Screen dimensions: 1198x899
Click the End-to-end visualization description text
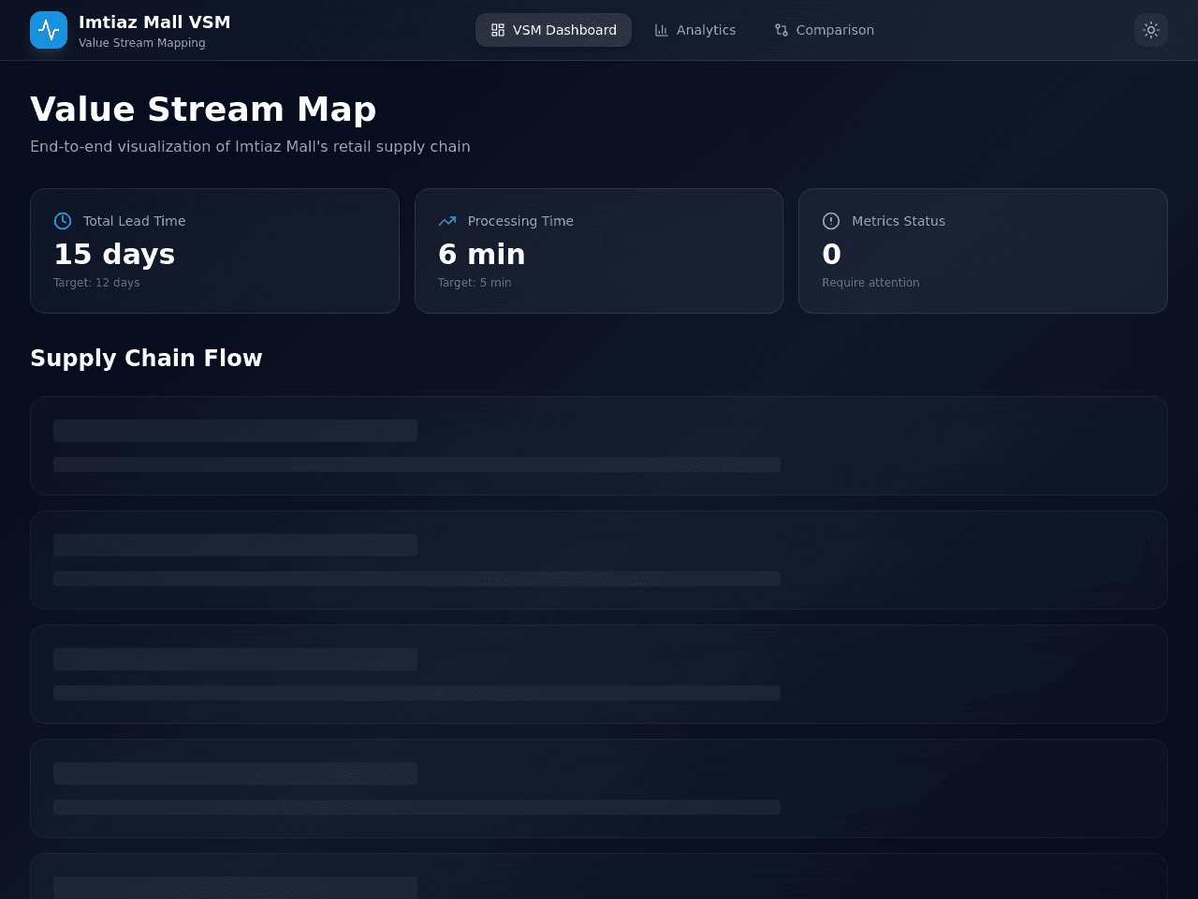(250, 146)
